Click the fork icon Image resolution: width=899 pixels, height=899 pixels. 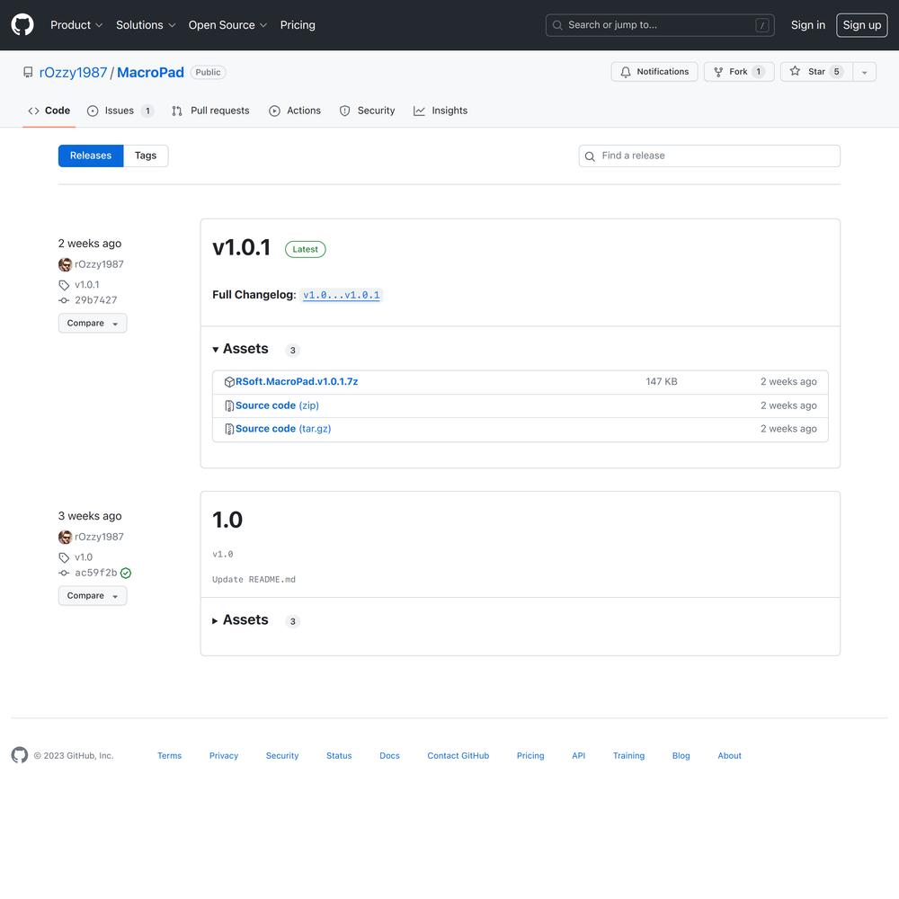click(717, 72)
